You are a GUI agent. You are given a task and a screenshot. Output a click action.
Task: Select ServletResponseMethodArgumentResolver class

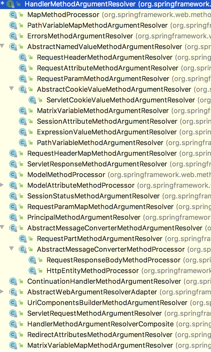[x=97, y=164]
